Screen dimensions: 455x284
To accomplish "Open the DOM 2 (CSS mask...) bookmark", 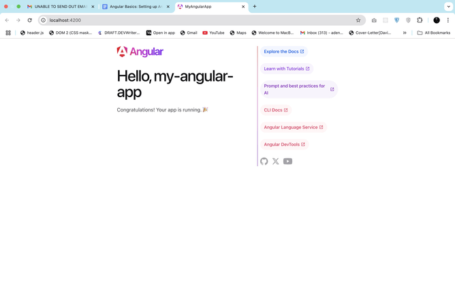I will pyautogui.click(x=71, y=33).
